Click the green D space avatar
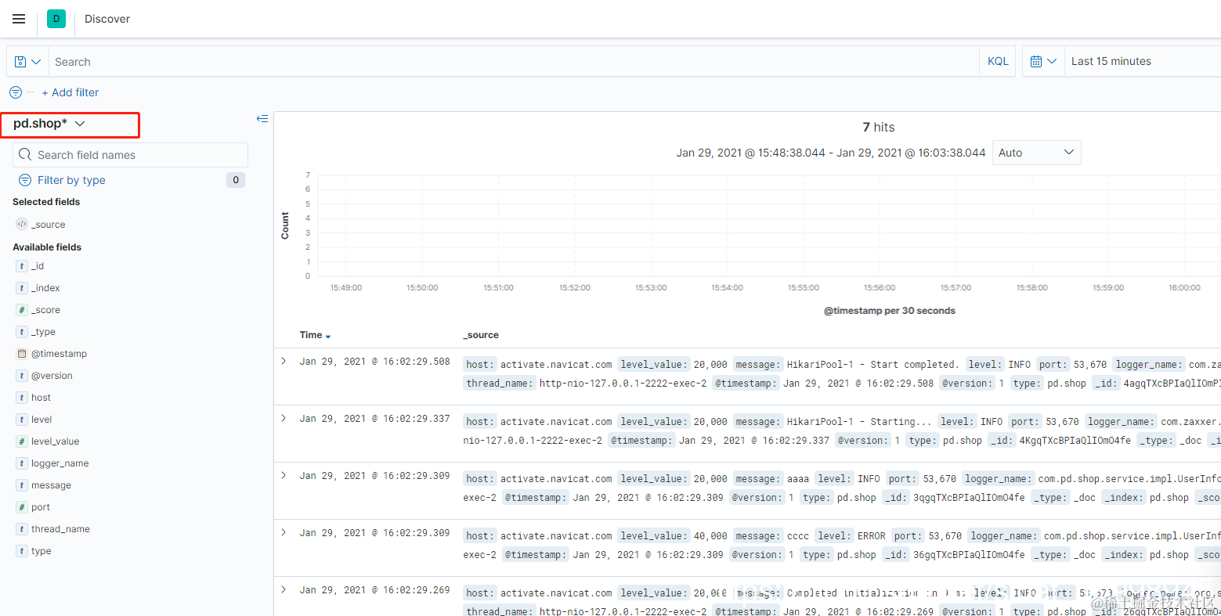The image size is (1221, 616). pyautogui.click(x=56, y=19)
